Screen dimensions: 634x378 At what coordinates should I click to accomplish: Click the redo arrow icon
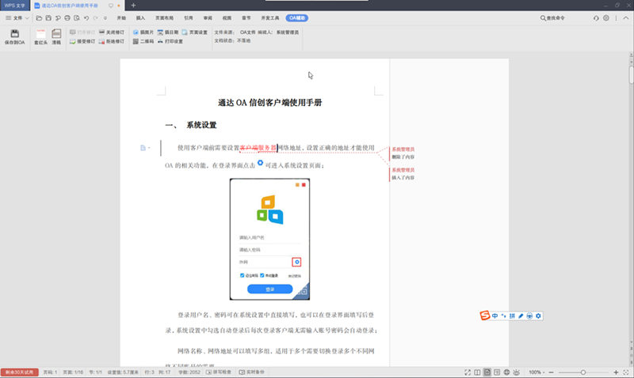pyautogui.click(x=95, y=18)
